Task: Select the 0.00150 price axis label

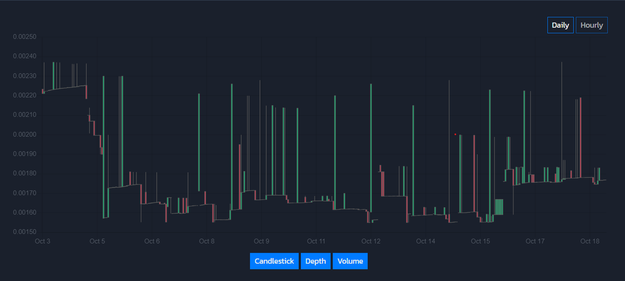Action: (x=24, y=232)
